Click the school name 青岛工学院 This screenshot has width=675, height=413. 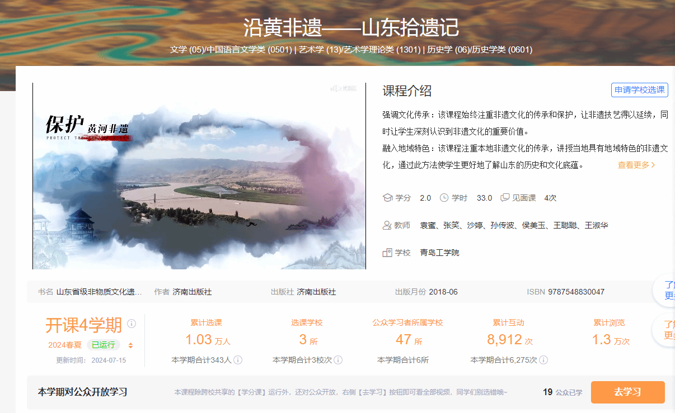(439, 253)
